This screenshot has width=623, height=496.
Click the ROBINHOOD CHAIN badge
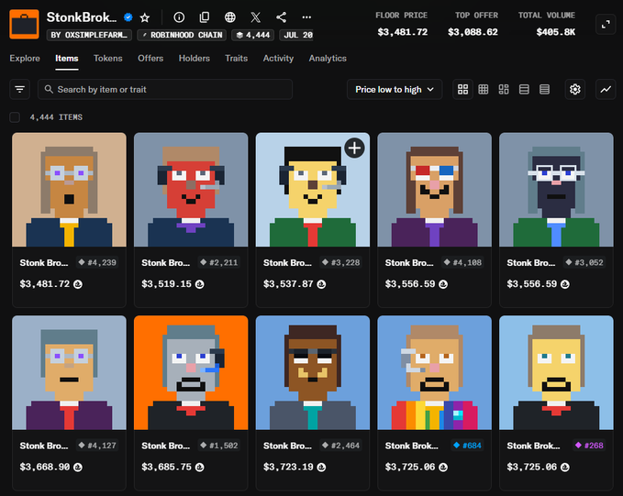(182, 35)
